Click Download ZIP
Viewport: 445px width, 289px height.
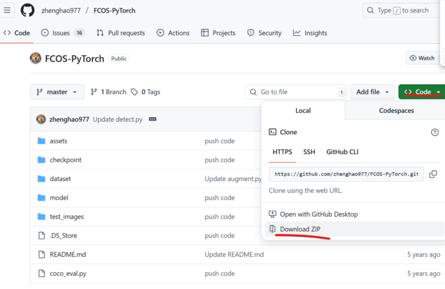(300, 229)
